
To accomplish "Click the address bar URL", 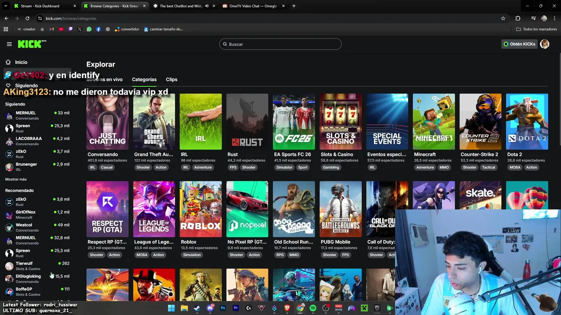I will tap(71, 18).
